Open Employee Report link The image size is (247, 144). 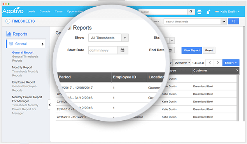tap(23, 82)
